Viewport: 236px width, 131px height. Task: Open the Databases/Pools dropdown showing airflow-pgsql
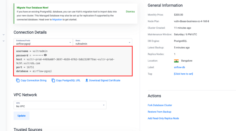click(43, 42)
